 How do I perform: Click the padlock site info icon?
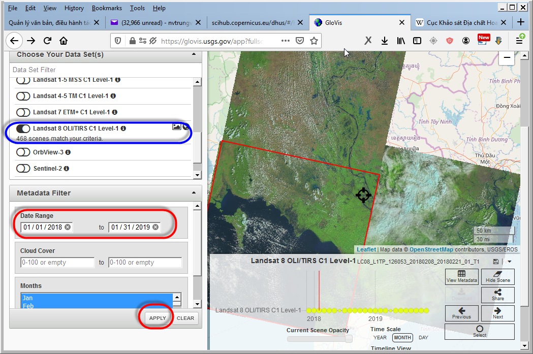132,41
